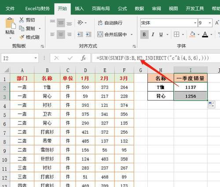Toggle Italic formatting
The width and height of the screenshot is (220, 187).
coord(153,34)
